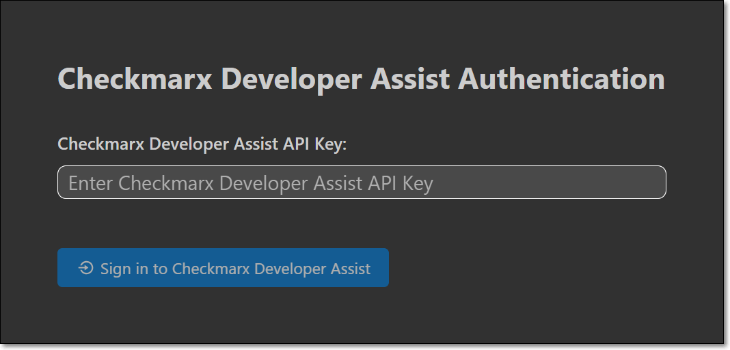The image size is (730, 350).
Task: Click the Sign in to Checkmarx Developer Assist button
Action: tap(223, 268)
